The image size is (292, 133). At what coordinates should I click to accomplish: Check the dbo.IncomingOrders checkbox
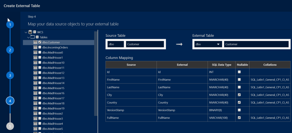point(40,47)
